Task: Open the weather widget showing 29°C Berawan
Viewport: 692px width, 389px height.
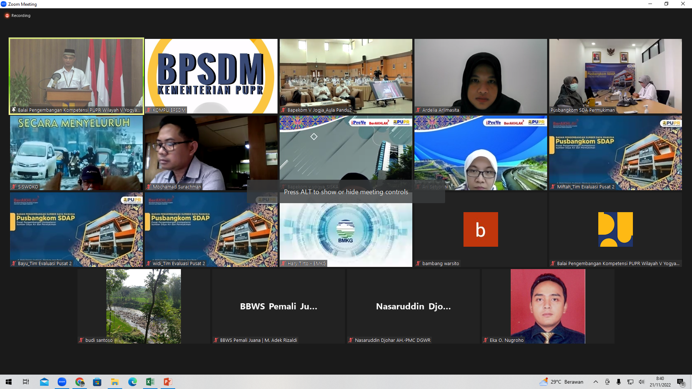Action: click(562, 382)
